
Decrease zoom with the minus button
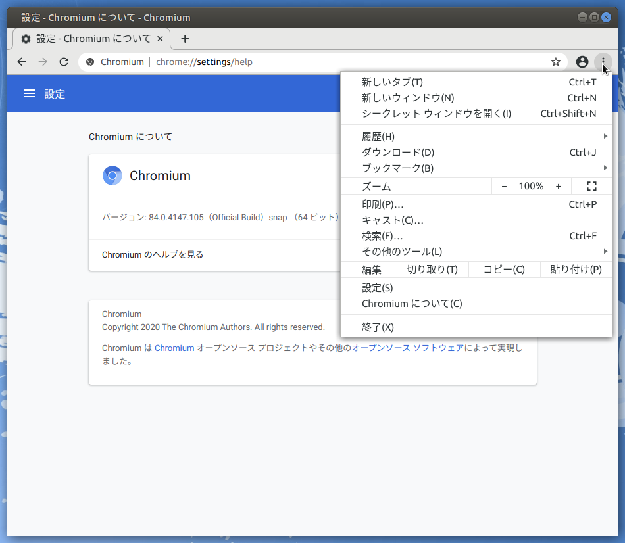tap(504, 186)
